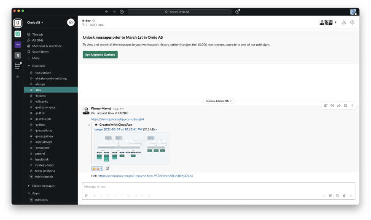Toggle the Aa formatting toolbar visibility

click(324, 196)
